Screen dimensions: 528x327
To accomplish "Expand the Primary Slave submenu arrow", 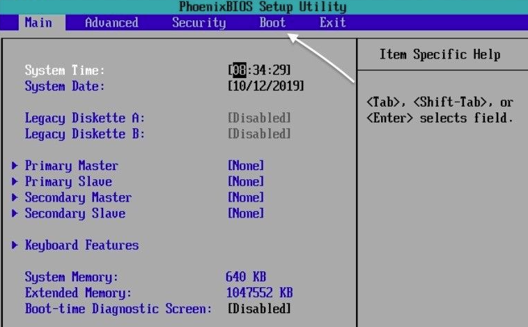I will click(15, 182).
